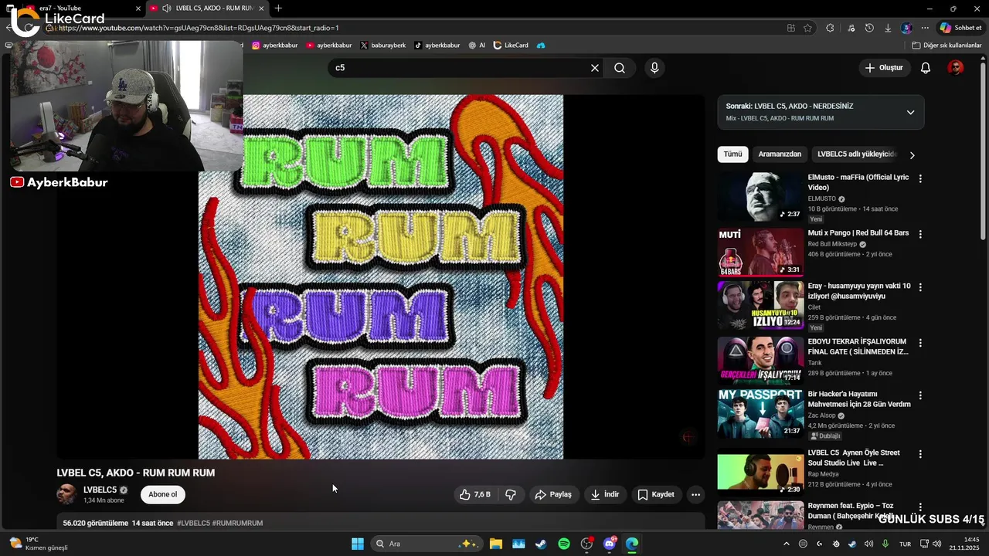Download the video with İndir
The width and height of the screenshot is (989, 556).
pos(605,494)
